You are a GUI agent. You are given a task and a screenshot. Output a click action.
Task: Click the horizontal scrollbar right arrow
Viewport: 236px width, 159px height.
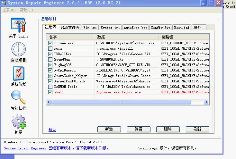point(206,102)
